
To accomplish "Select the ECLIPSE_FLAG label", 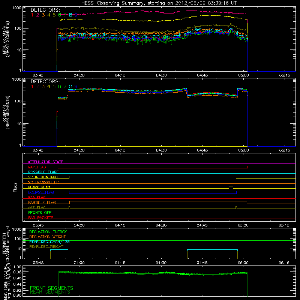I will [x=41, y=192].
